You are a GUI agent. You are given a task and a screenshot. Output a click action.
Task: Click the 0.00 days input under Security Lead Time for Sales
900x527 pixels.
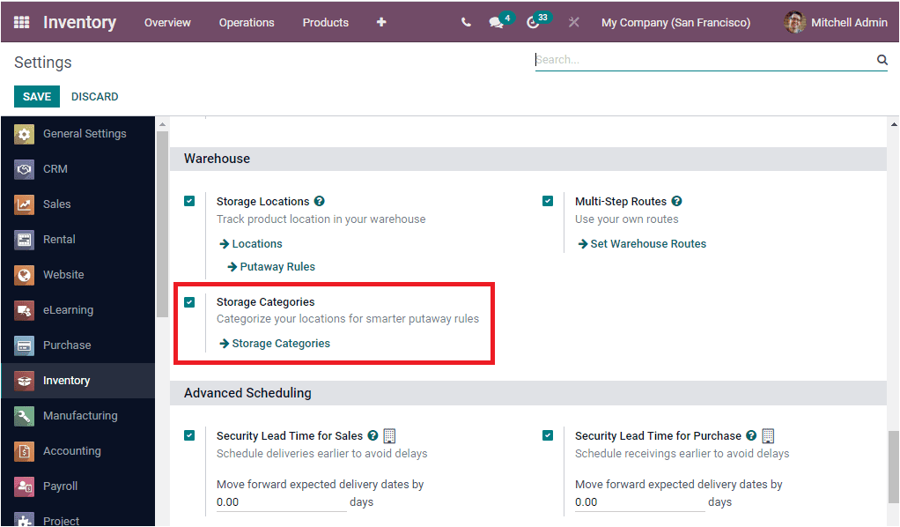(280, 501)
